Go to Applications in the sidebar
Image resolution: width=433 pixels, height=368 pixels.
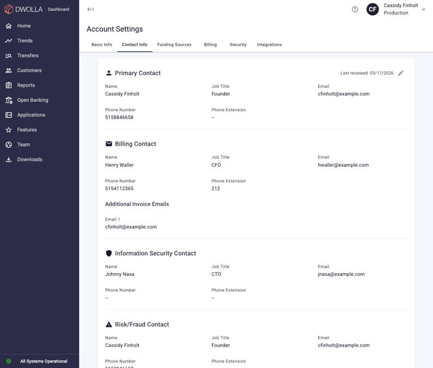tap(31, 115)
